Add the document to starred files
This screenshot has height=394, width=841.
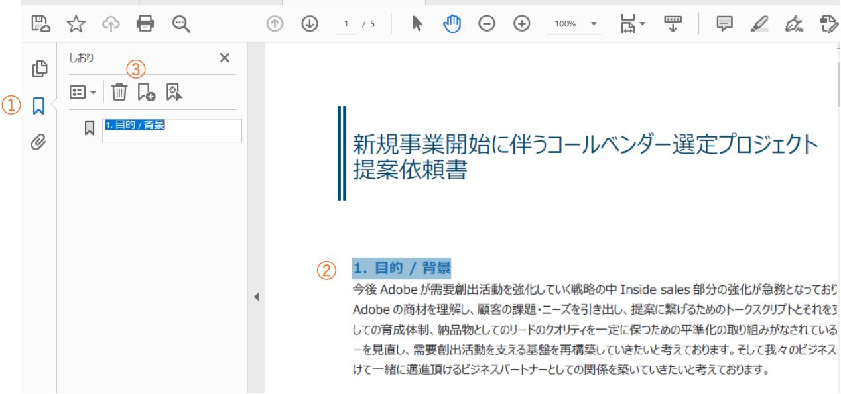point(76,24)
